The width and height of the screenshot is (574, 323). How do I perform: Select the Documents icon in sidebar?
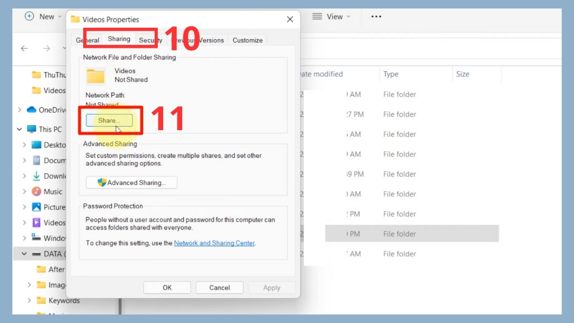(x=36, y=160)
